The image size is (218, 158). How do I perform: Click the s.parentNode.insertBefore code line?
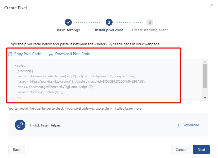41,92
